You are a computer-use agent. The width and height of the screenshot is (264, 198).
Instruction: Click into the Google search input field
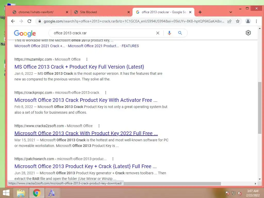point(103,33)
